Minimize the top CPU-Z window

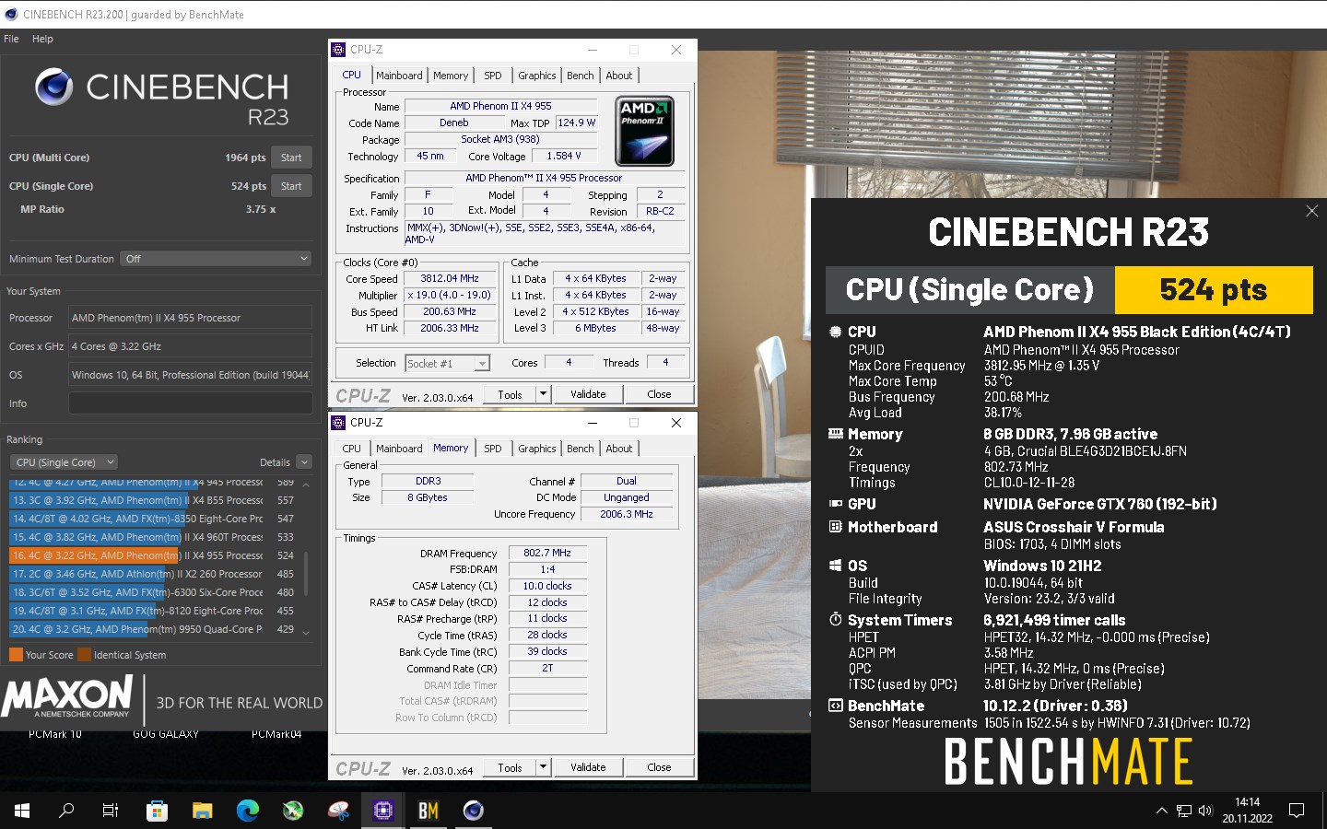[x=592, y=50]
